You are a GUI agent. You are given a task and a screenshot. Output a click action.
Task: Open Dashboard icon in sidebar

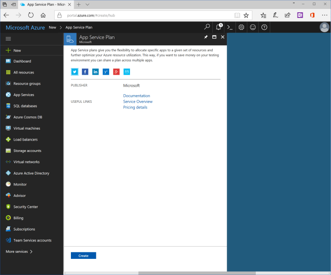coord(8,61)
